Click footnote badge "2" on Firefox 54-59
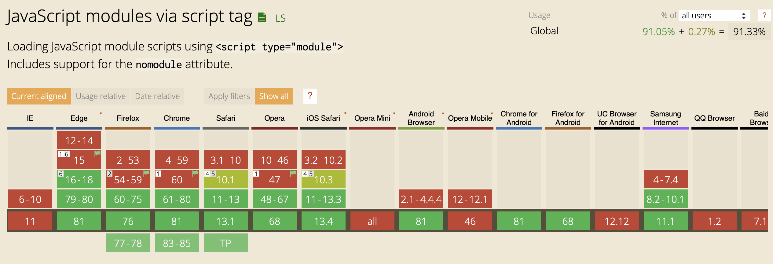 pyautogui.click(x=109, y=174)
